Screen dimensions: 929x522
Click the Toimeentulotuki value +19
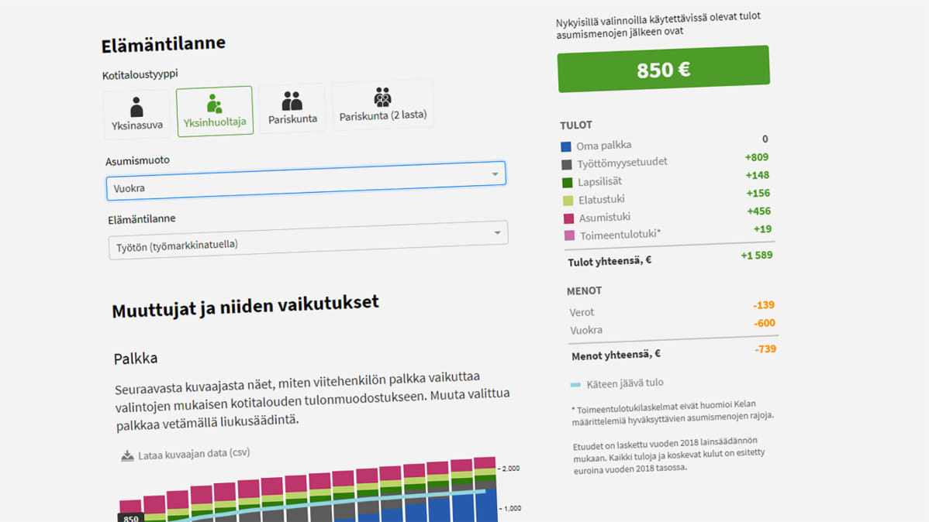tap(762, 229)
